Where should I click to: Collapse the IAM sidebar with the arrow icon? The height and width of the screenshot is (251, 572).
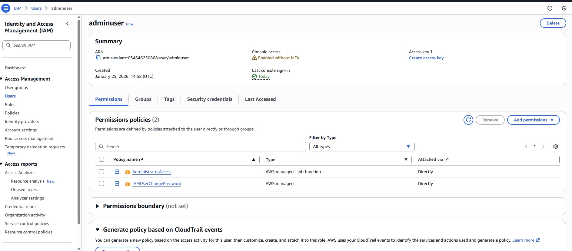pyautogui.click(x=68, y=24)
